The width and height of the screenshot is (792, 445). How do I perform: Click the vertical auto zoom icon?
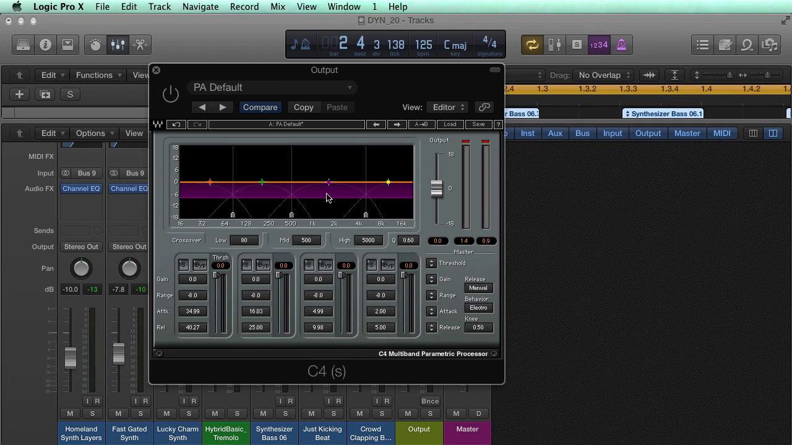[674, 75]
